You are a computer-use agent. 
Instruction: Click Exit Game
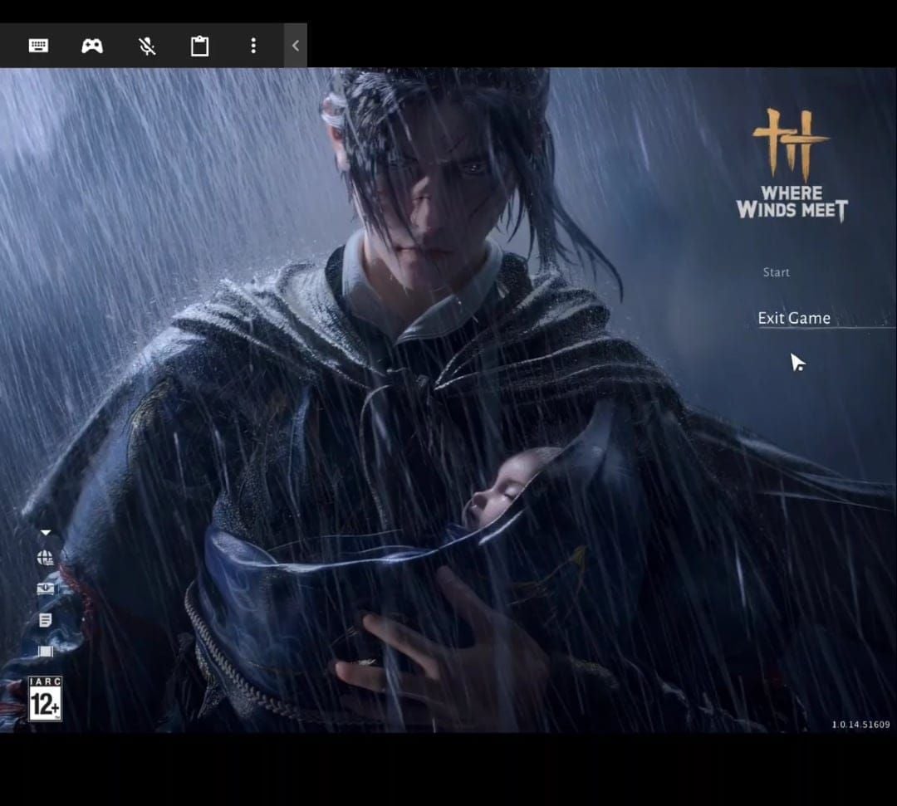793,318
